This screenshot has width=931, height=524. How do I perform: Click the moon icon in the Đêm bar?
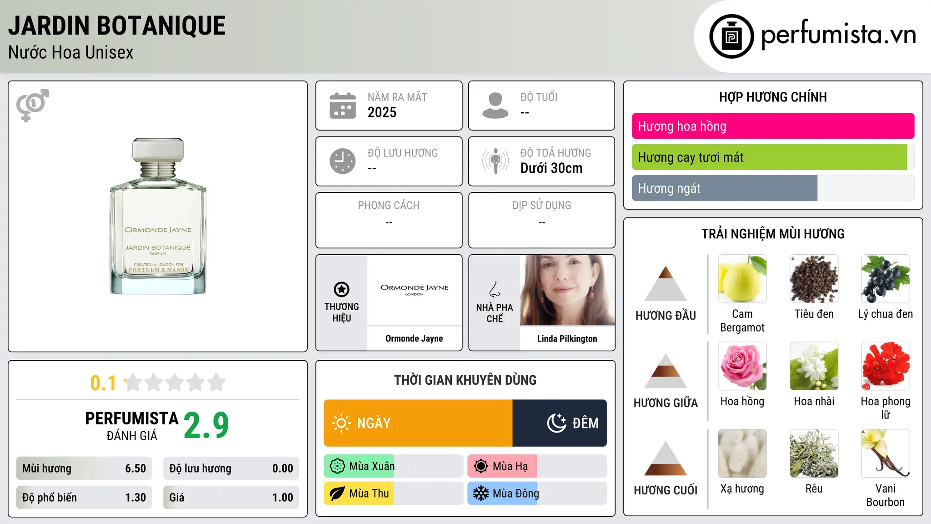point(557,423)
